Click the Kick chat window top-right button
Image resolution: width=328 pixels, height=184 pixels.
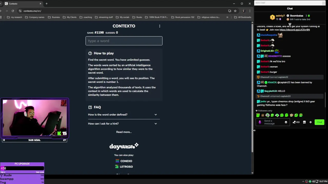[324, 3]
